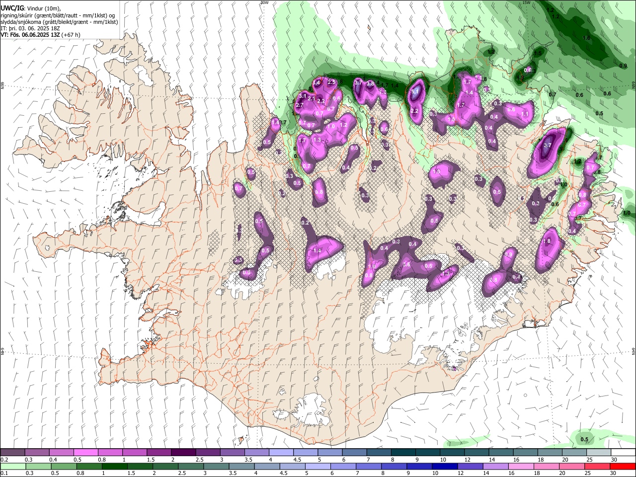
Task: Click the '2.1' snowfall value on the map
Action: [x=311, y=99]
